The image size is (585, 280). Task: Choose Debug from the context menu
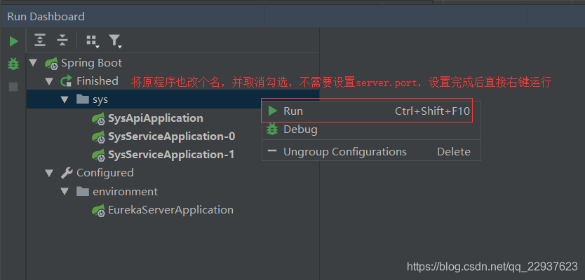(371, 129)
